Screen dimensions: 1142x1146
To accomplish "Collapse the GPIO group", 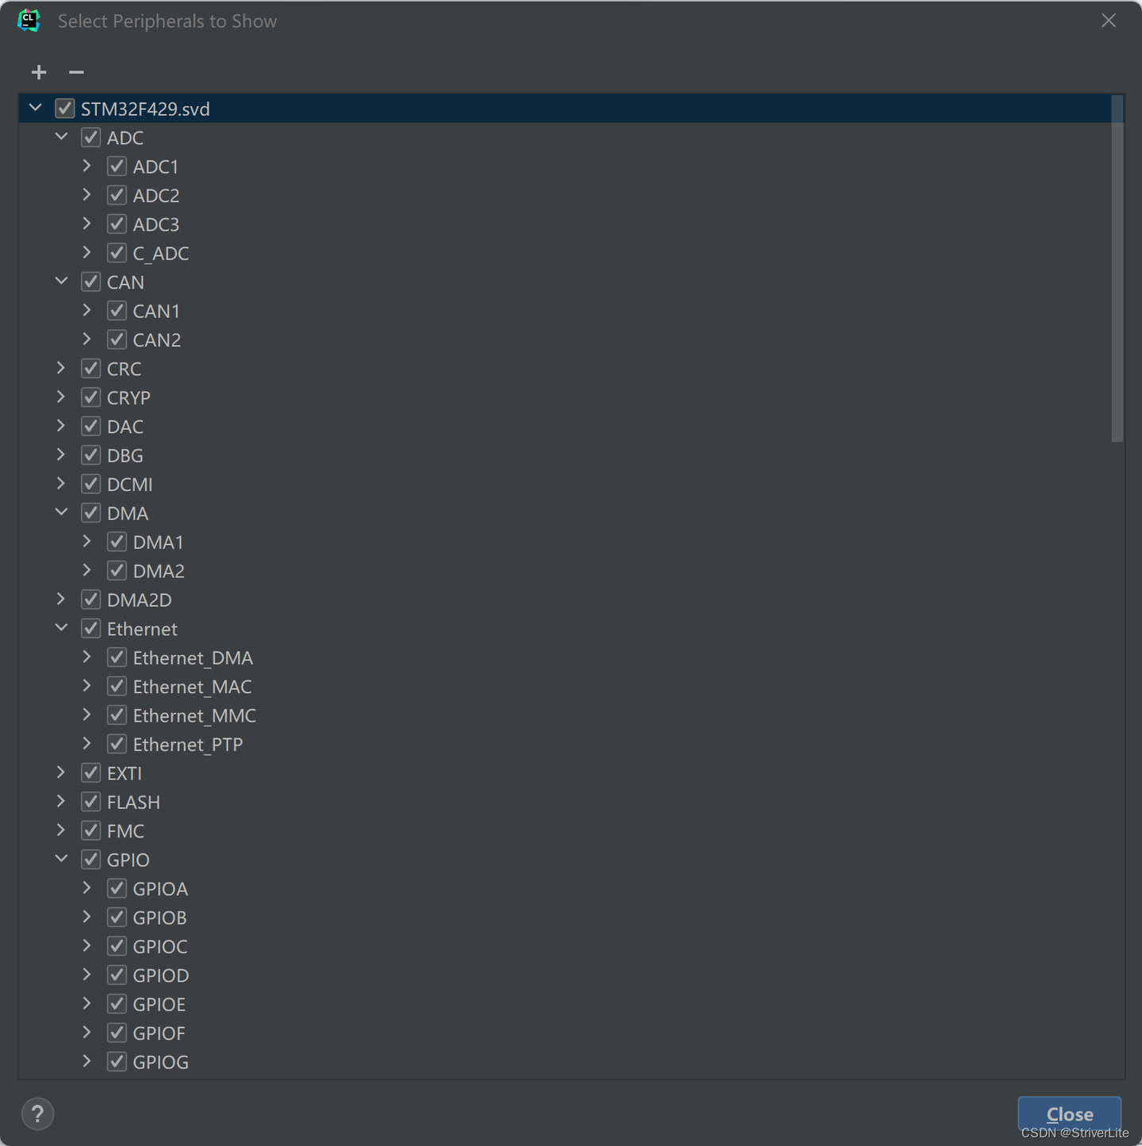I will click(61, 859).
